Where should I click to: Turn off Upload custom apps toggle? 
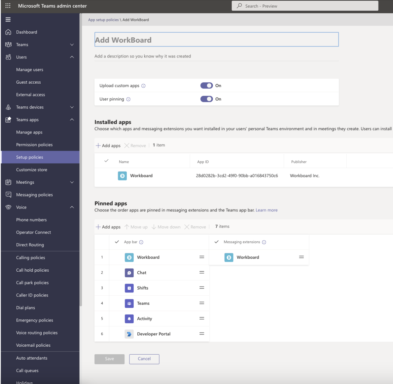(x=206, y=86)
